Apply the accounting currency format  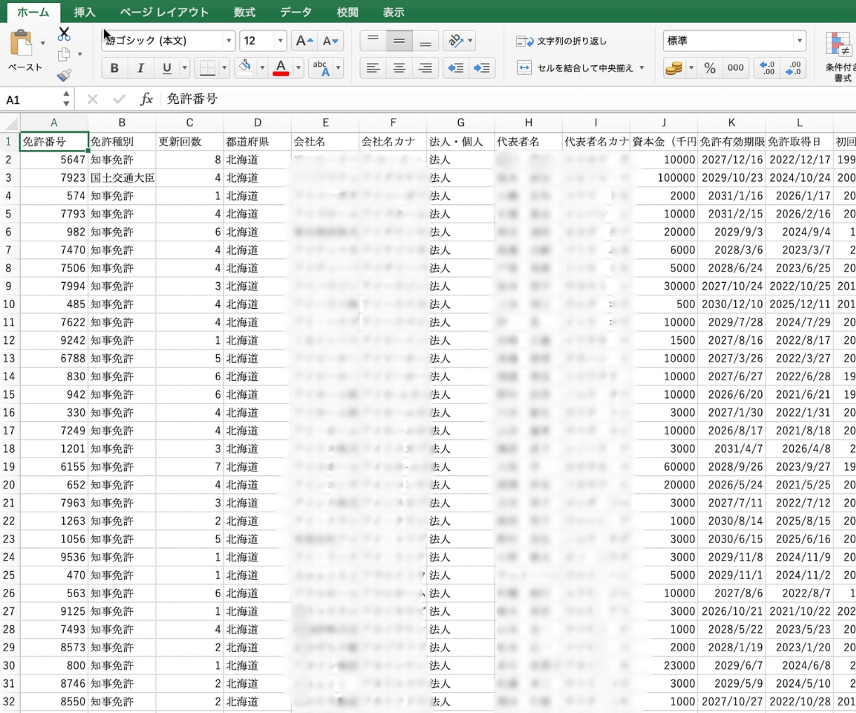674,68
